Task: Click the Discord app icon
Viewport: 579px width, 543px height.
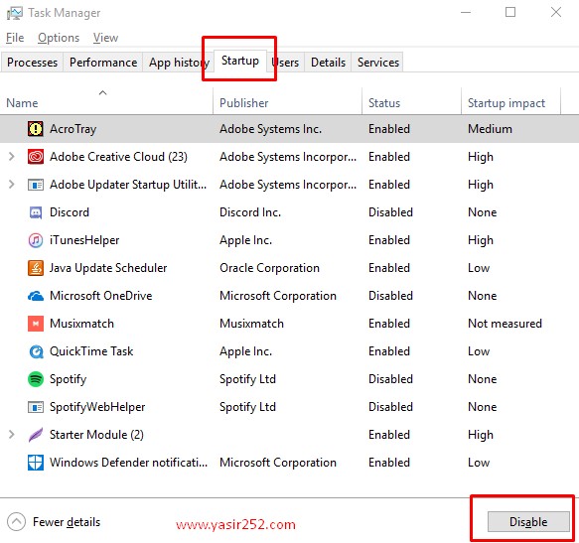Action: coord(36,212)
